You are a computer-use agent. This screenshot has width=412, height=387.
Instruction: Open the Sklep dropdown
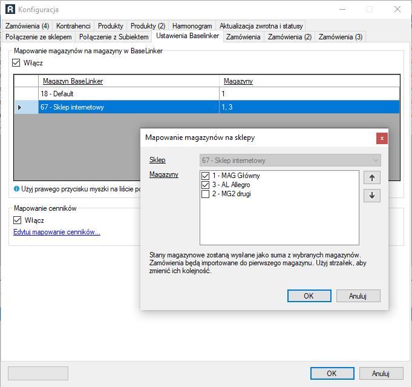[x=290, y=160]
